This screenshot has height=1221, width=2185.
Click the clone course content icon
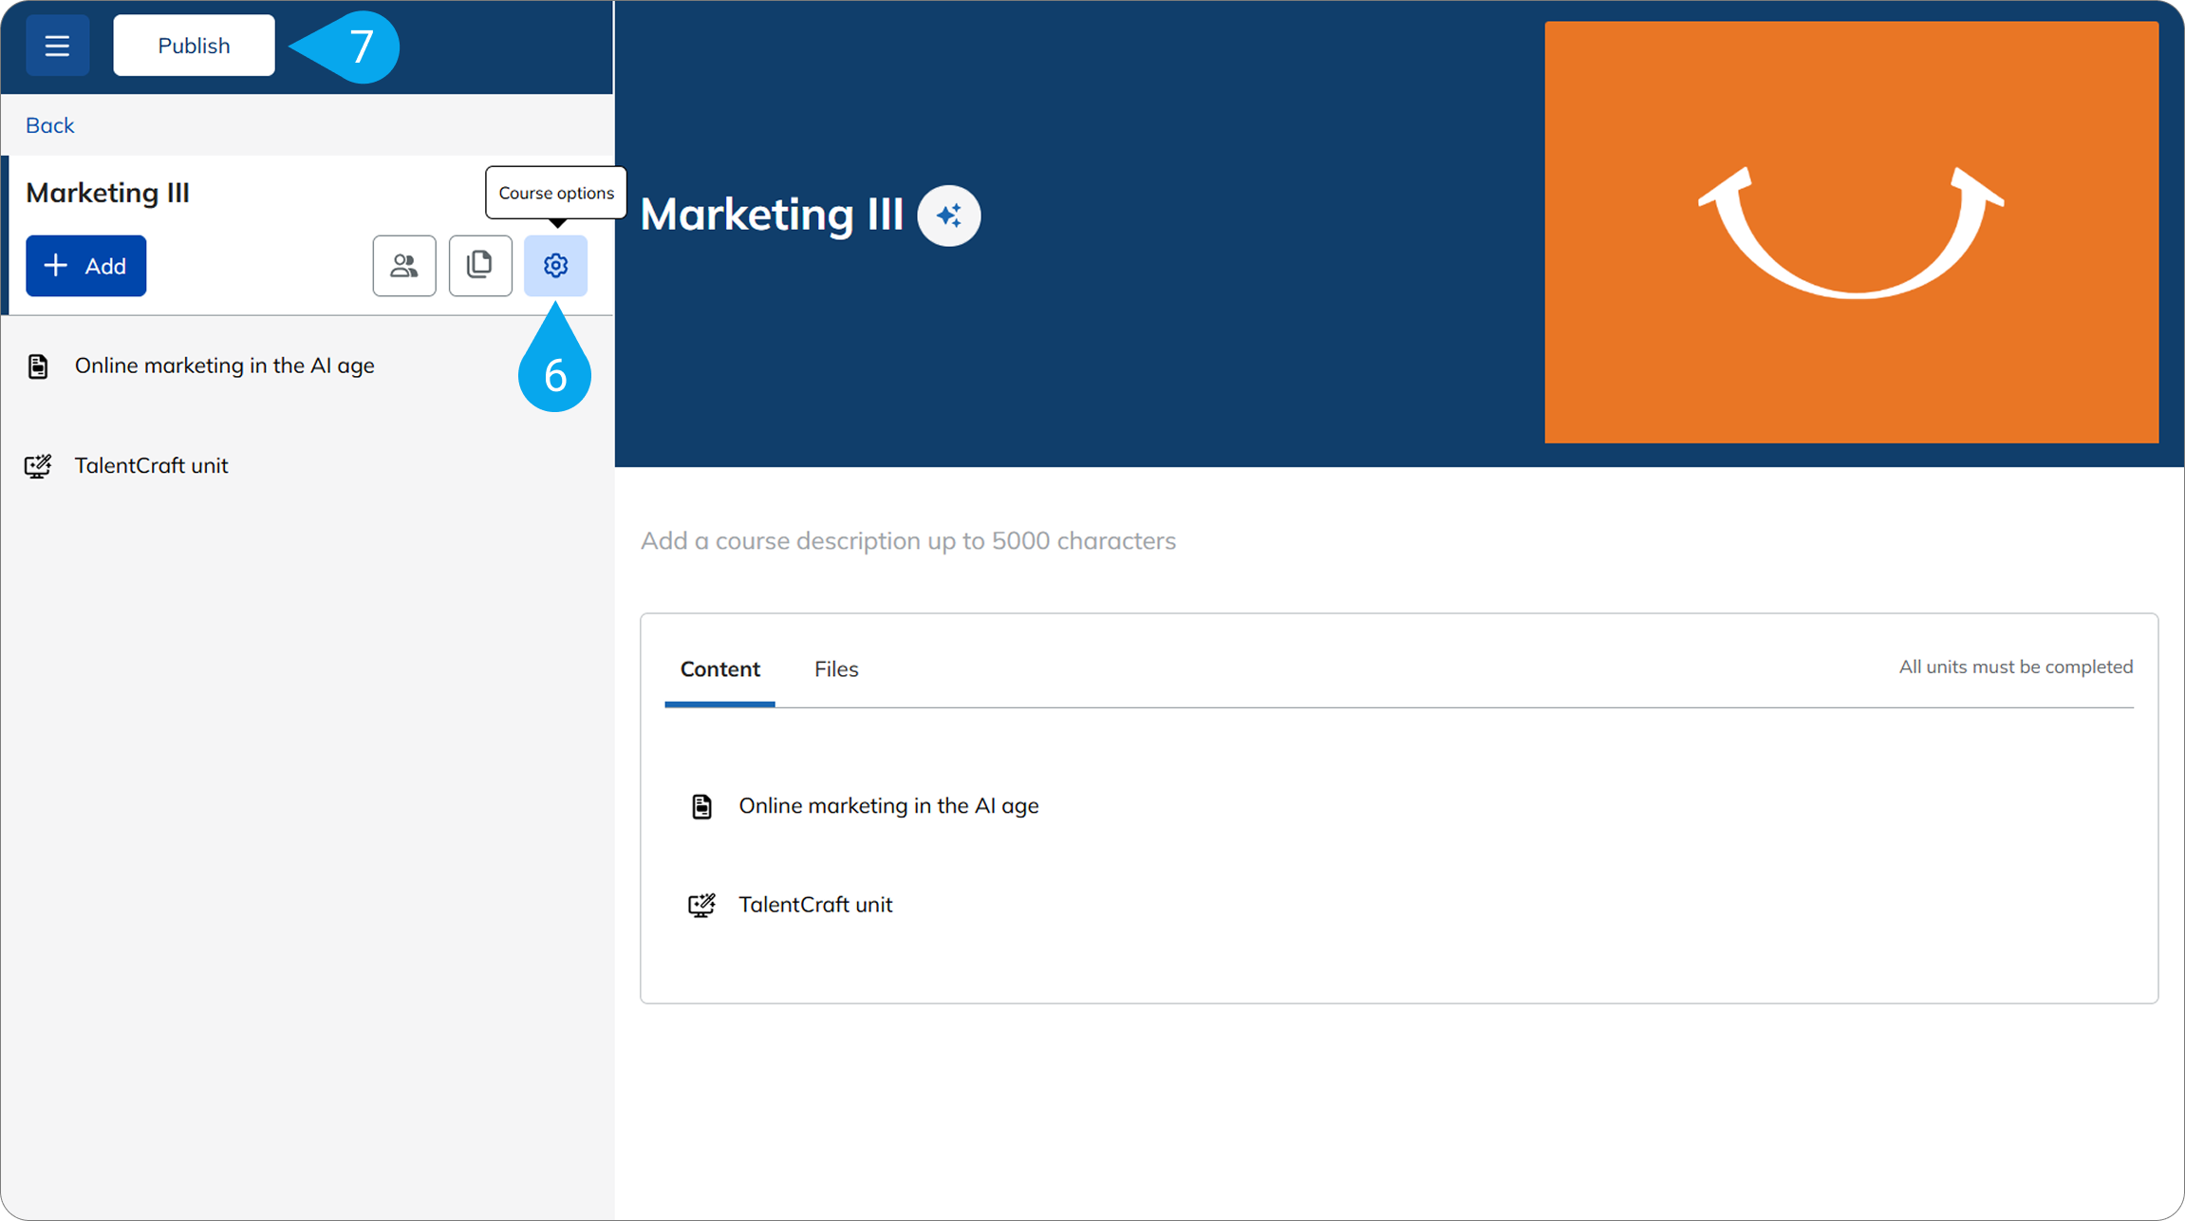(480, 266)
